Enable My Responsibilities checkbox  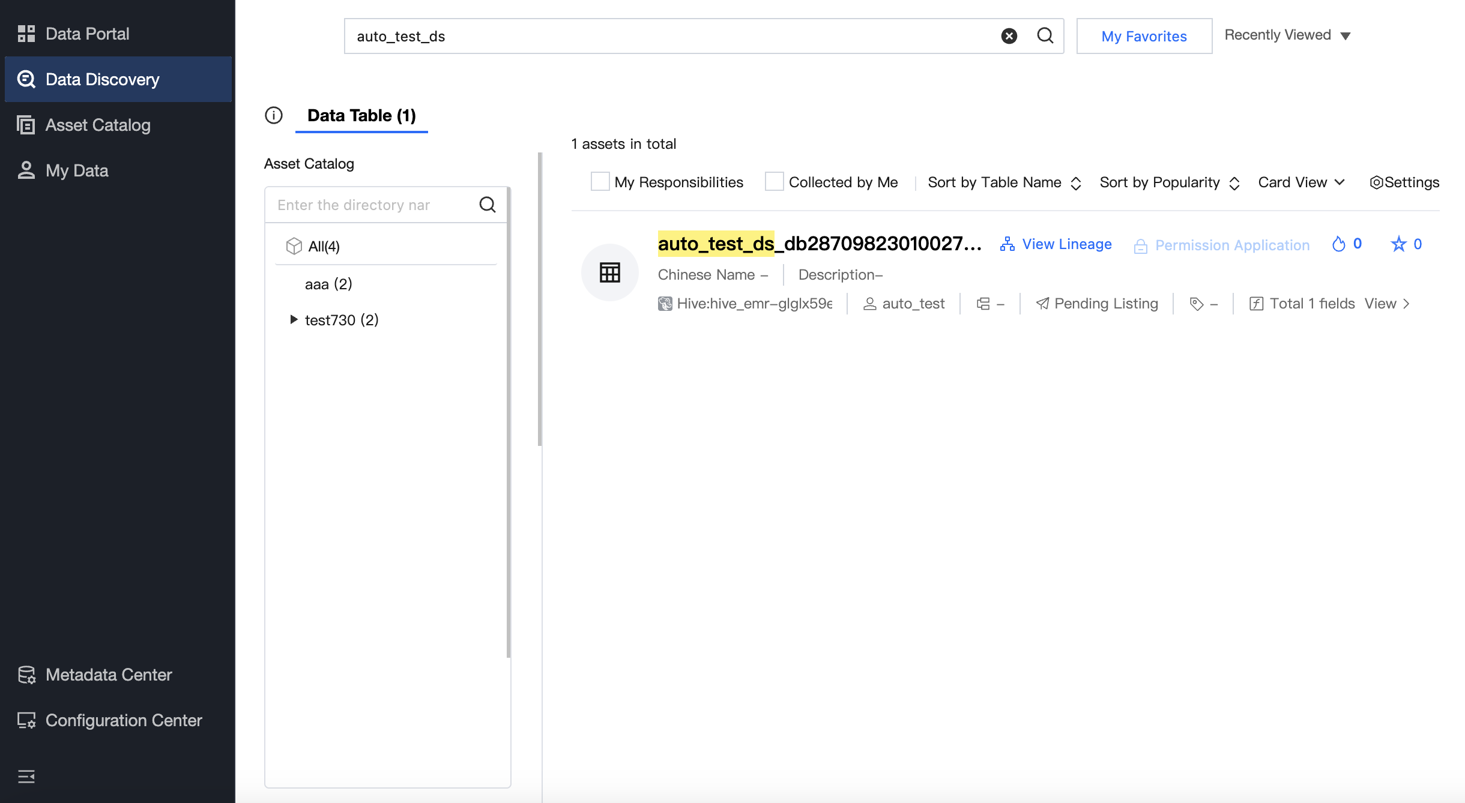(x=600, y=182)
